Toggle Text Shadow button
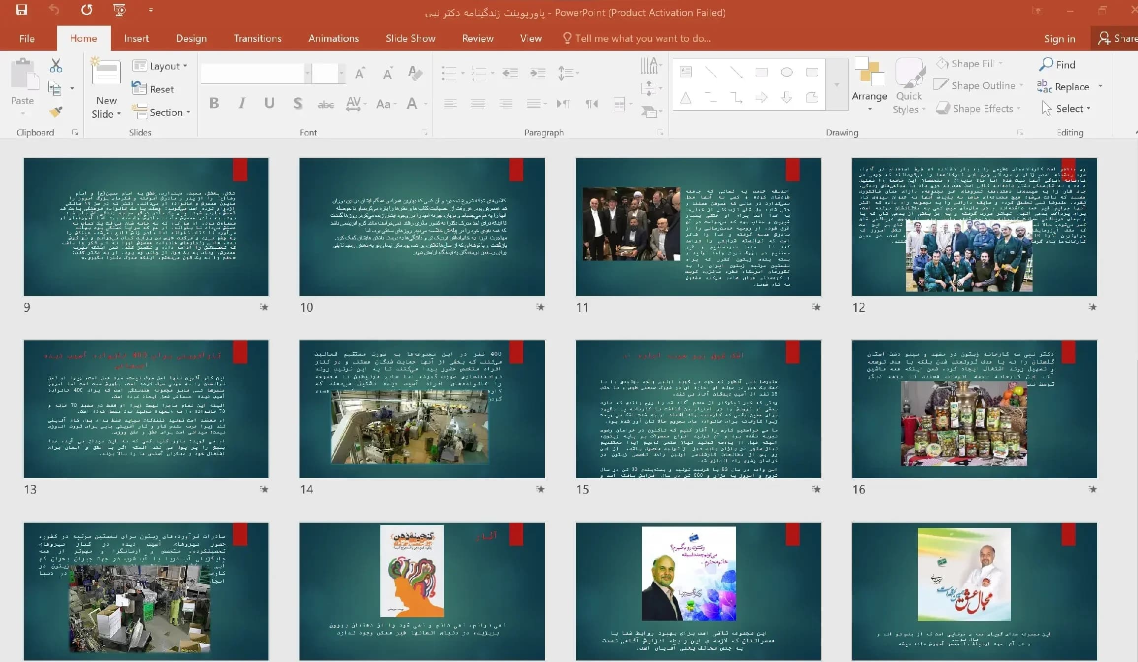Image resolution: width=1138 pixels, height=662 pixels. click(298, 103)
